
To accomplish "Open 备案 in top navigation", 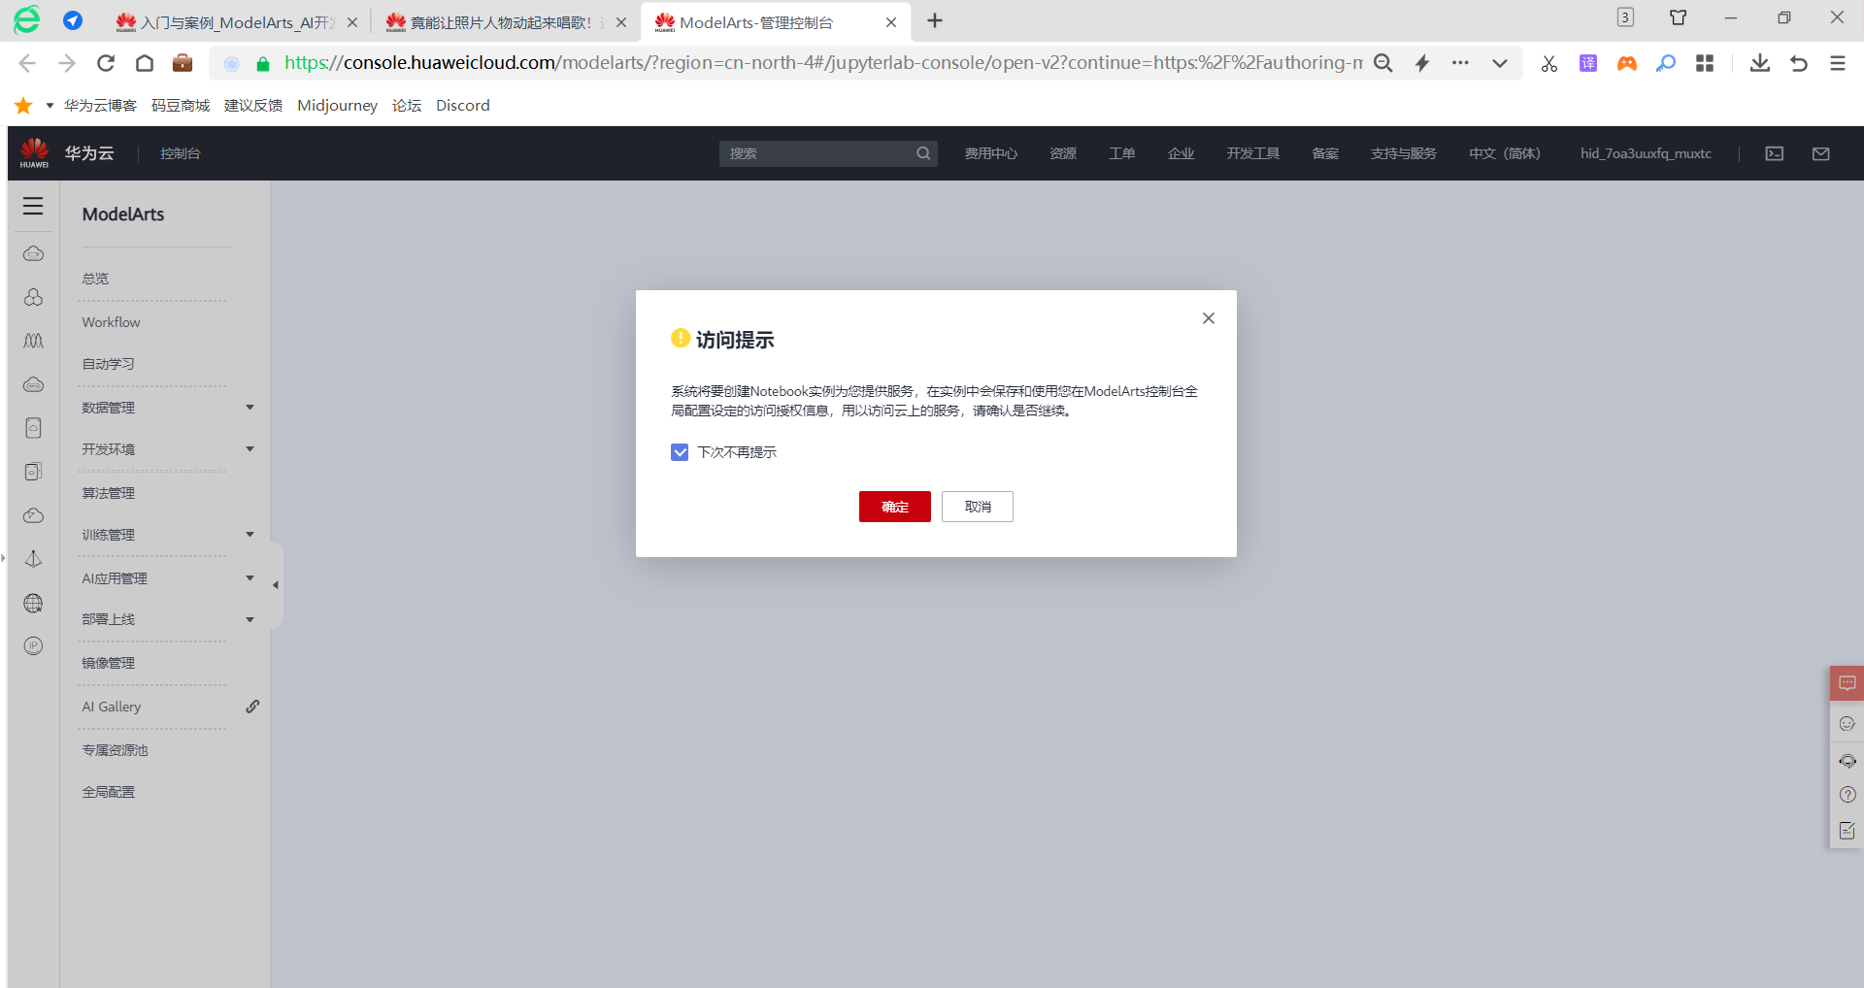I will [1324, 153].
